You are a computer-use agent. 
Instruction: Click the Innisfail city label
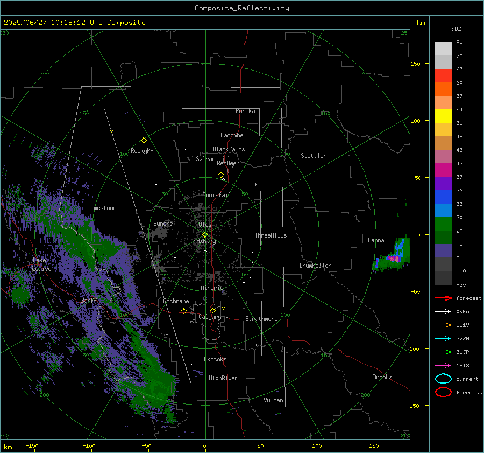pyautogui.click(x=217, y=195)
